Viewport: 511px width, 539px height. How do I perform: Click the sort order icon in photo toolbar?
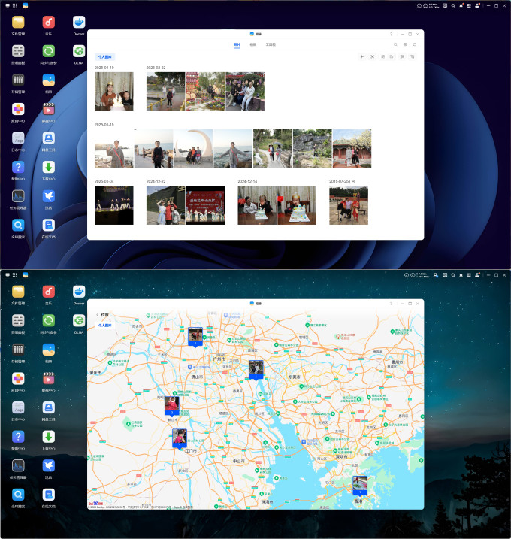coord(402,56)
